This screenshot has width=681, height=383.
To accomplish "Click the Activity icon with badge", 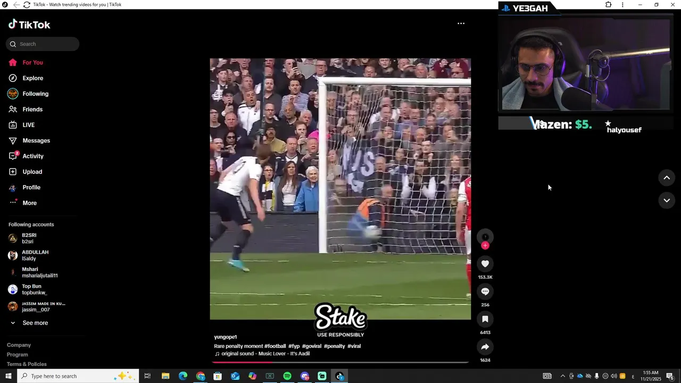I will pos(13,156).
